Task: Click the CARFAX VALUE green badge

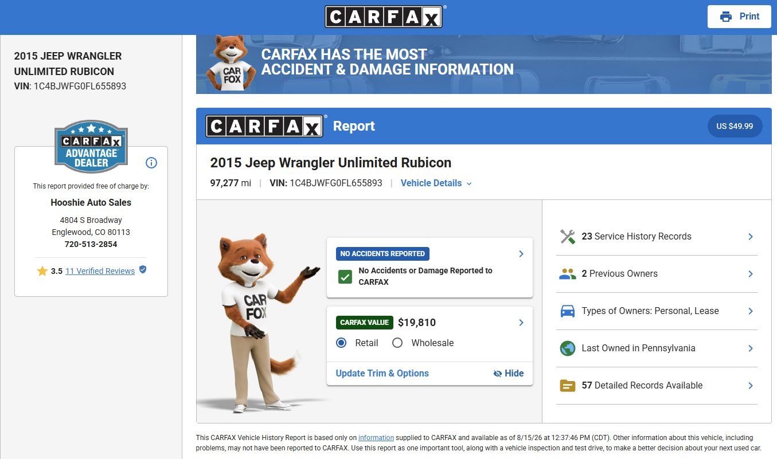Action: click(365, 323)
